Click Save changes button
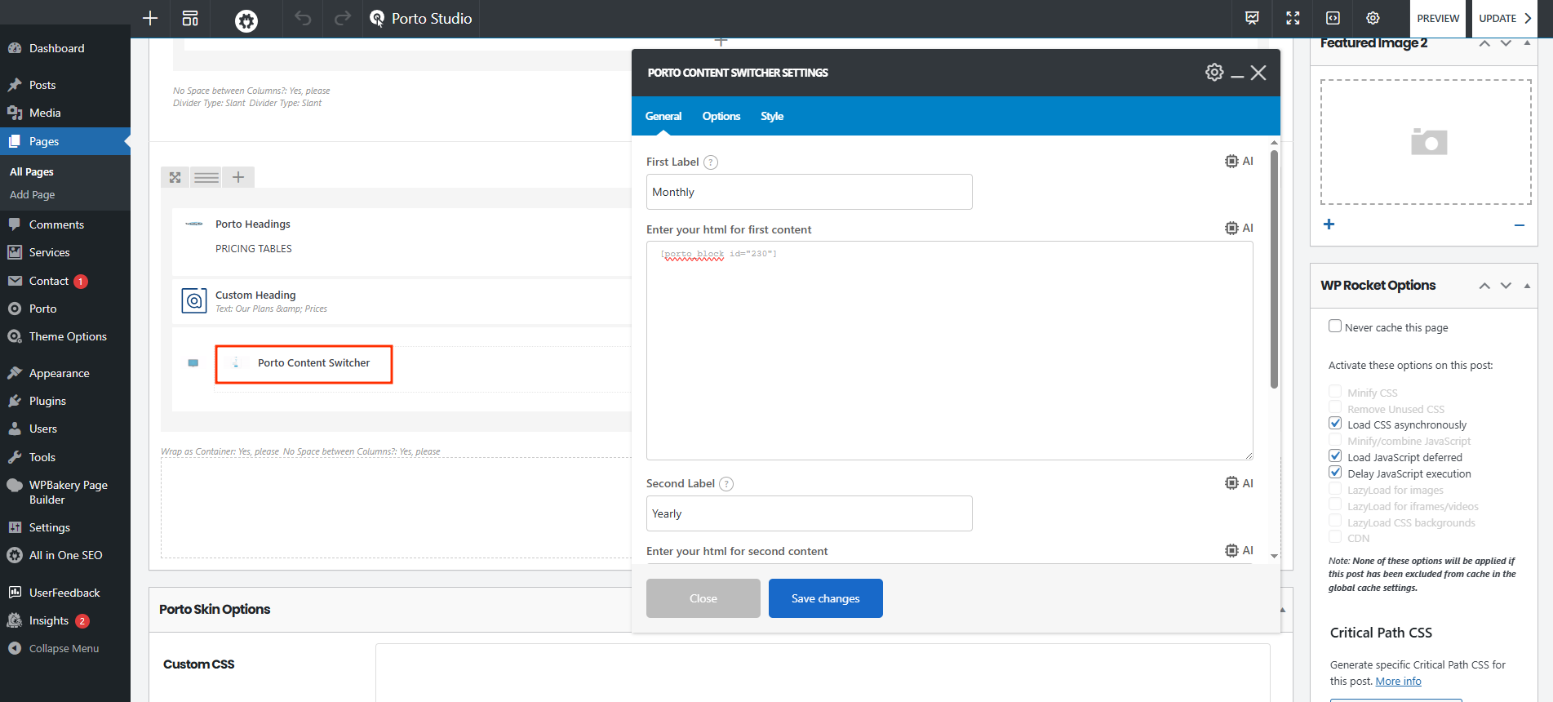The height and width of the screenshot is (702, 1553). click(826, 598)
